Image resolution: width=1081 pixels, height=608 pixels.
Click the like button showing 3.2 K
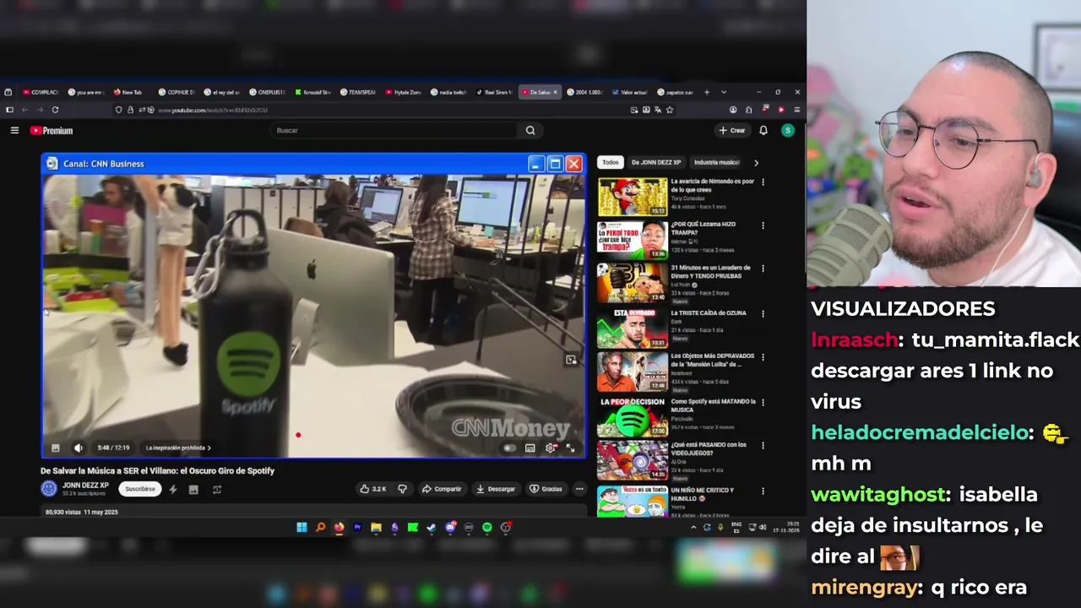click(x=373, y=489)
